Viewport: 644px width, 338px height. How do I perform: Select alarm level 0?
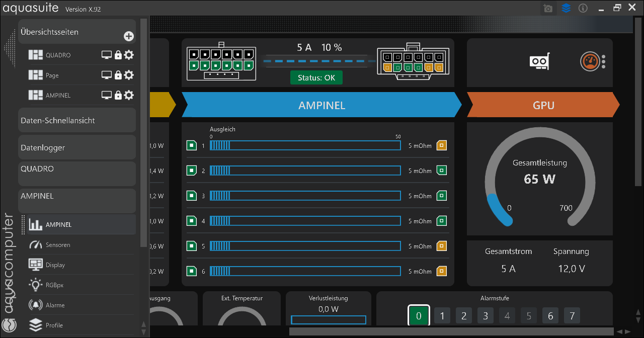[x=419, y=316]
